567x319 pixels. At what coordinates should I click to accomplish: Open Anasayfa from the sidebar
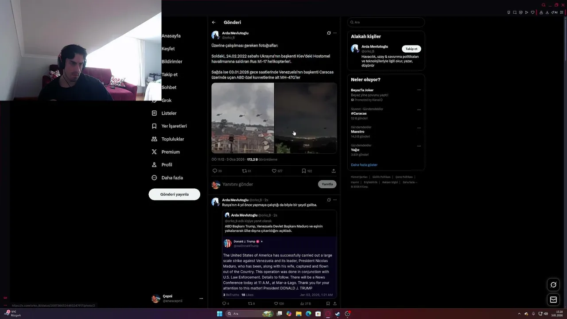[171, 36]
